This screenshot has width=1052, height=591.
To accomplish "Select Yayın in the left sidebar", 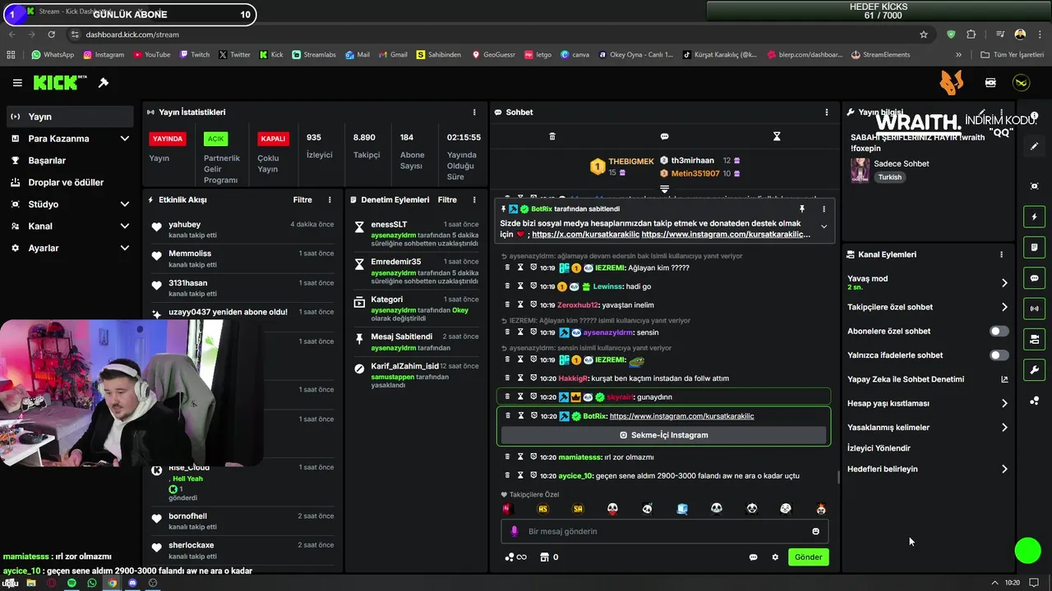I will click(x=70, y=117).
